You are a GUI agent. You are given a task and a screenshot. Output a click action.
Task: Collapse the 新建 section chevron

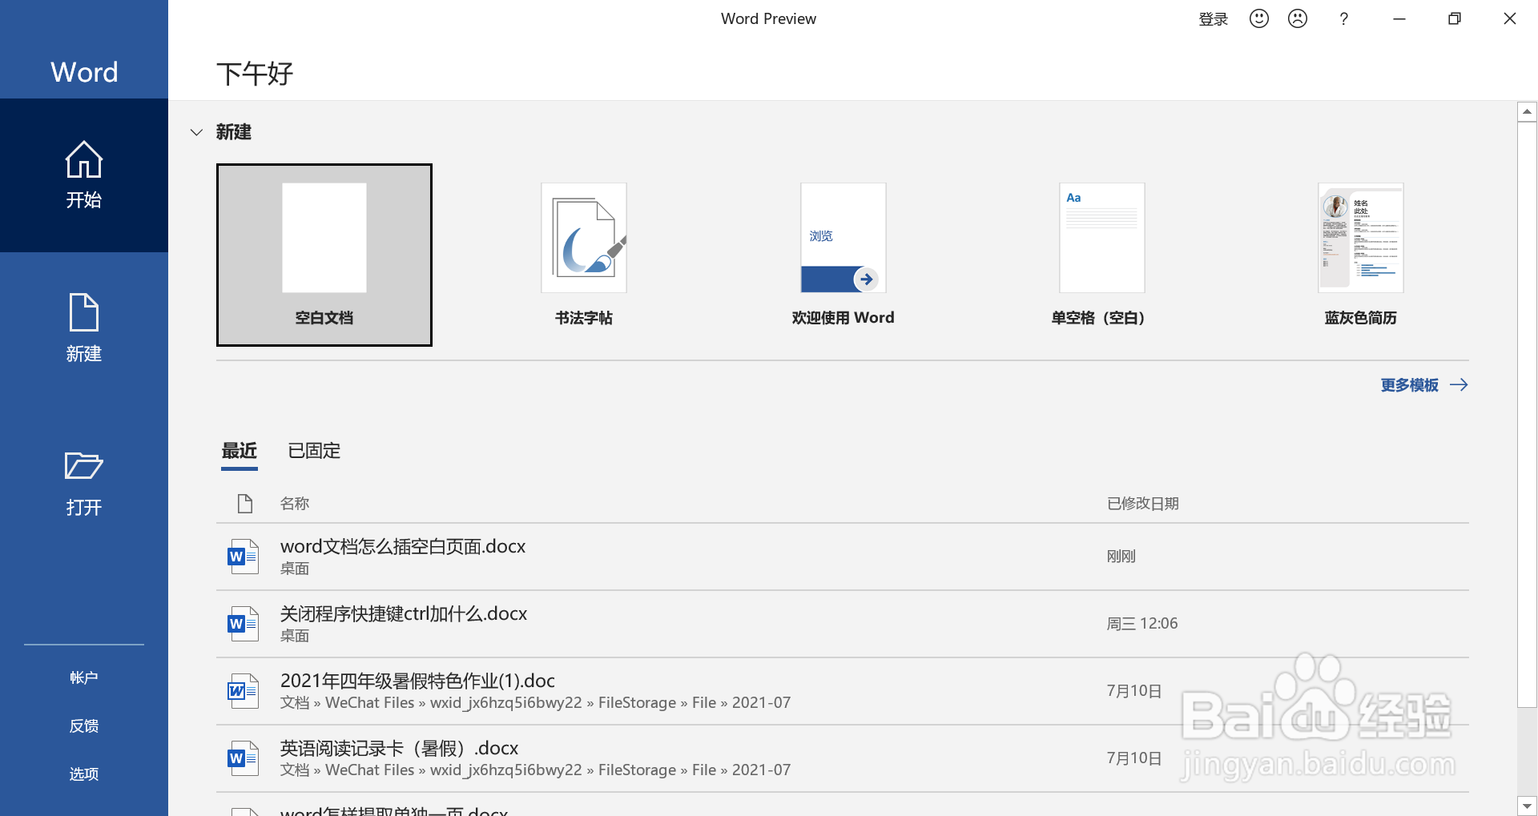pyautogui.click(x=196, y=132)
